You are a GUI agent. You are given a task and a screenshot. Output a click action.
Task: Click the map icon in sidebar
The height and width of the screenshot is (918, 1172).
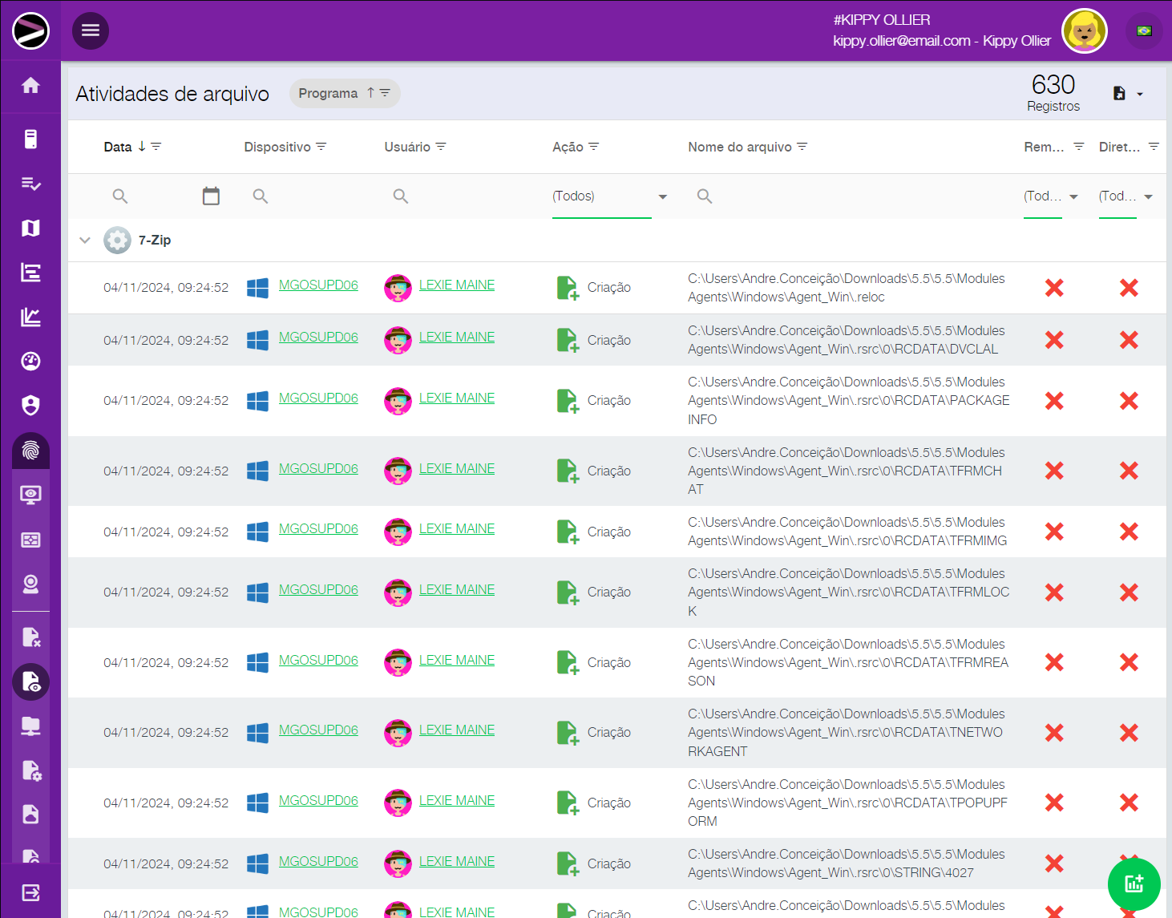[x=30, y=228]
